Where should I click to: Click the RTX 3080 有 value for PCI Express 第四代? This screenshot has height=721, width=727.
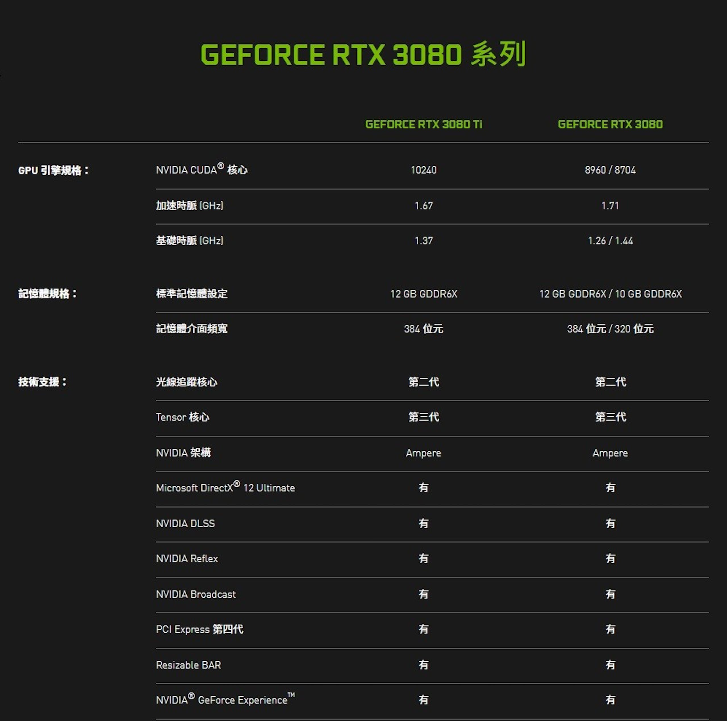click(x=610, y=629)
